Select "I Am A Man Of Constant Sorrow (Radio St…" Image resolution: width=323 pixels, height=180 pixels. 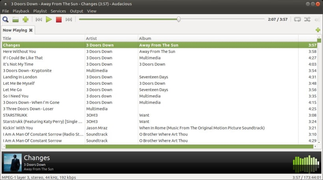(159, 134)
